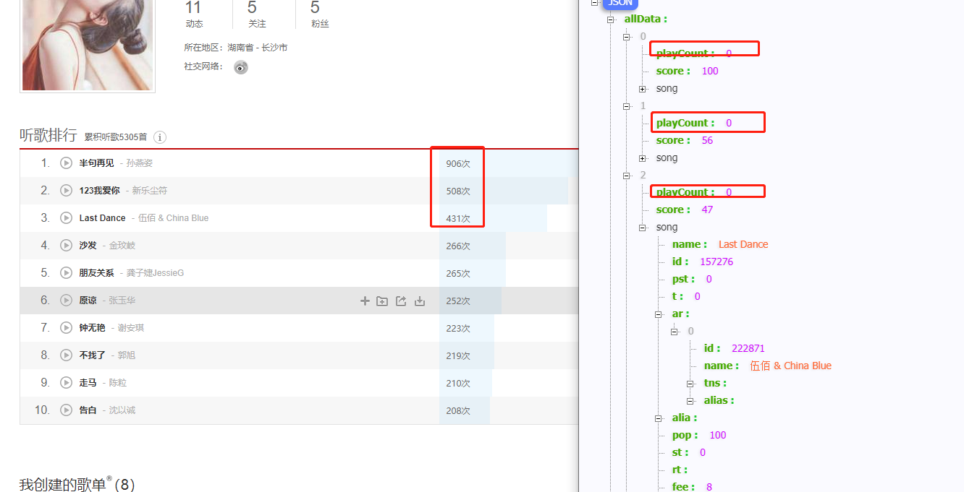Open artist 张玉华
964x492 pixels.
[x=122, y=301]
